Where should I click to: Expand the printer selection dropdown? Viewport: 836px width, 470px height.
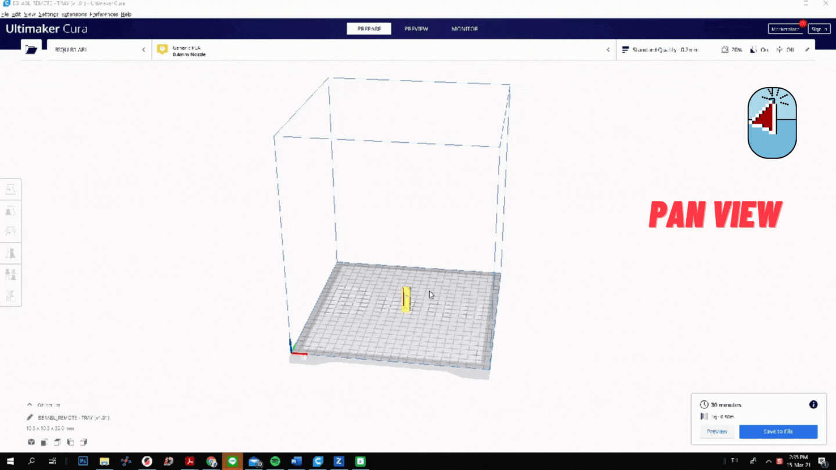[x=143, y=50]
